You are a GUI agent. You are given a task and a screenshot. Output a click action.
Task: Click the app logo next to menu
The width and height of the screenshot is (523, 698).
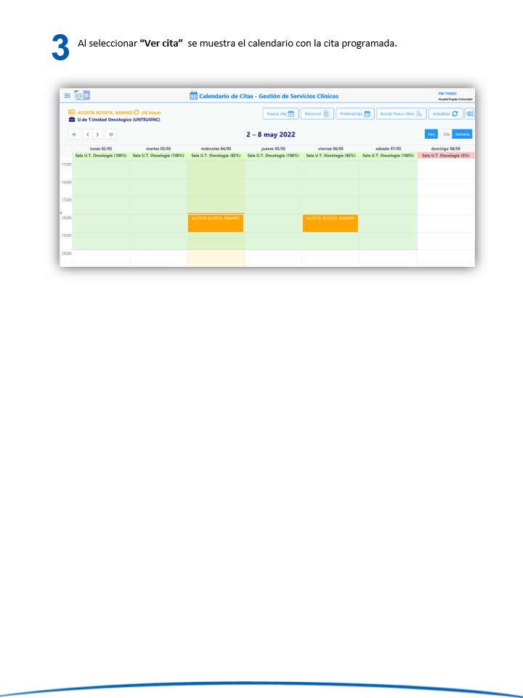[x=82, y=95]
